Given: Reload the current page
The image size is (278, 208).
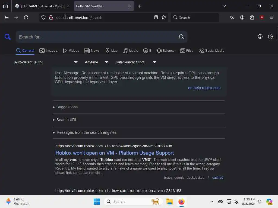Looking at the screenshot, I should (26, 17).
